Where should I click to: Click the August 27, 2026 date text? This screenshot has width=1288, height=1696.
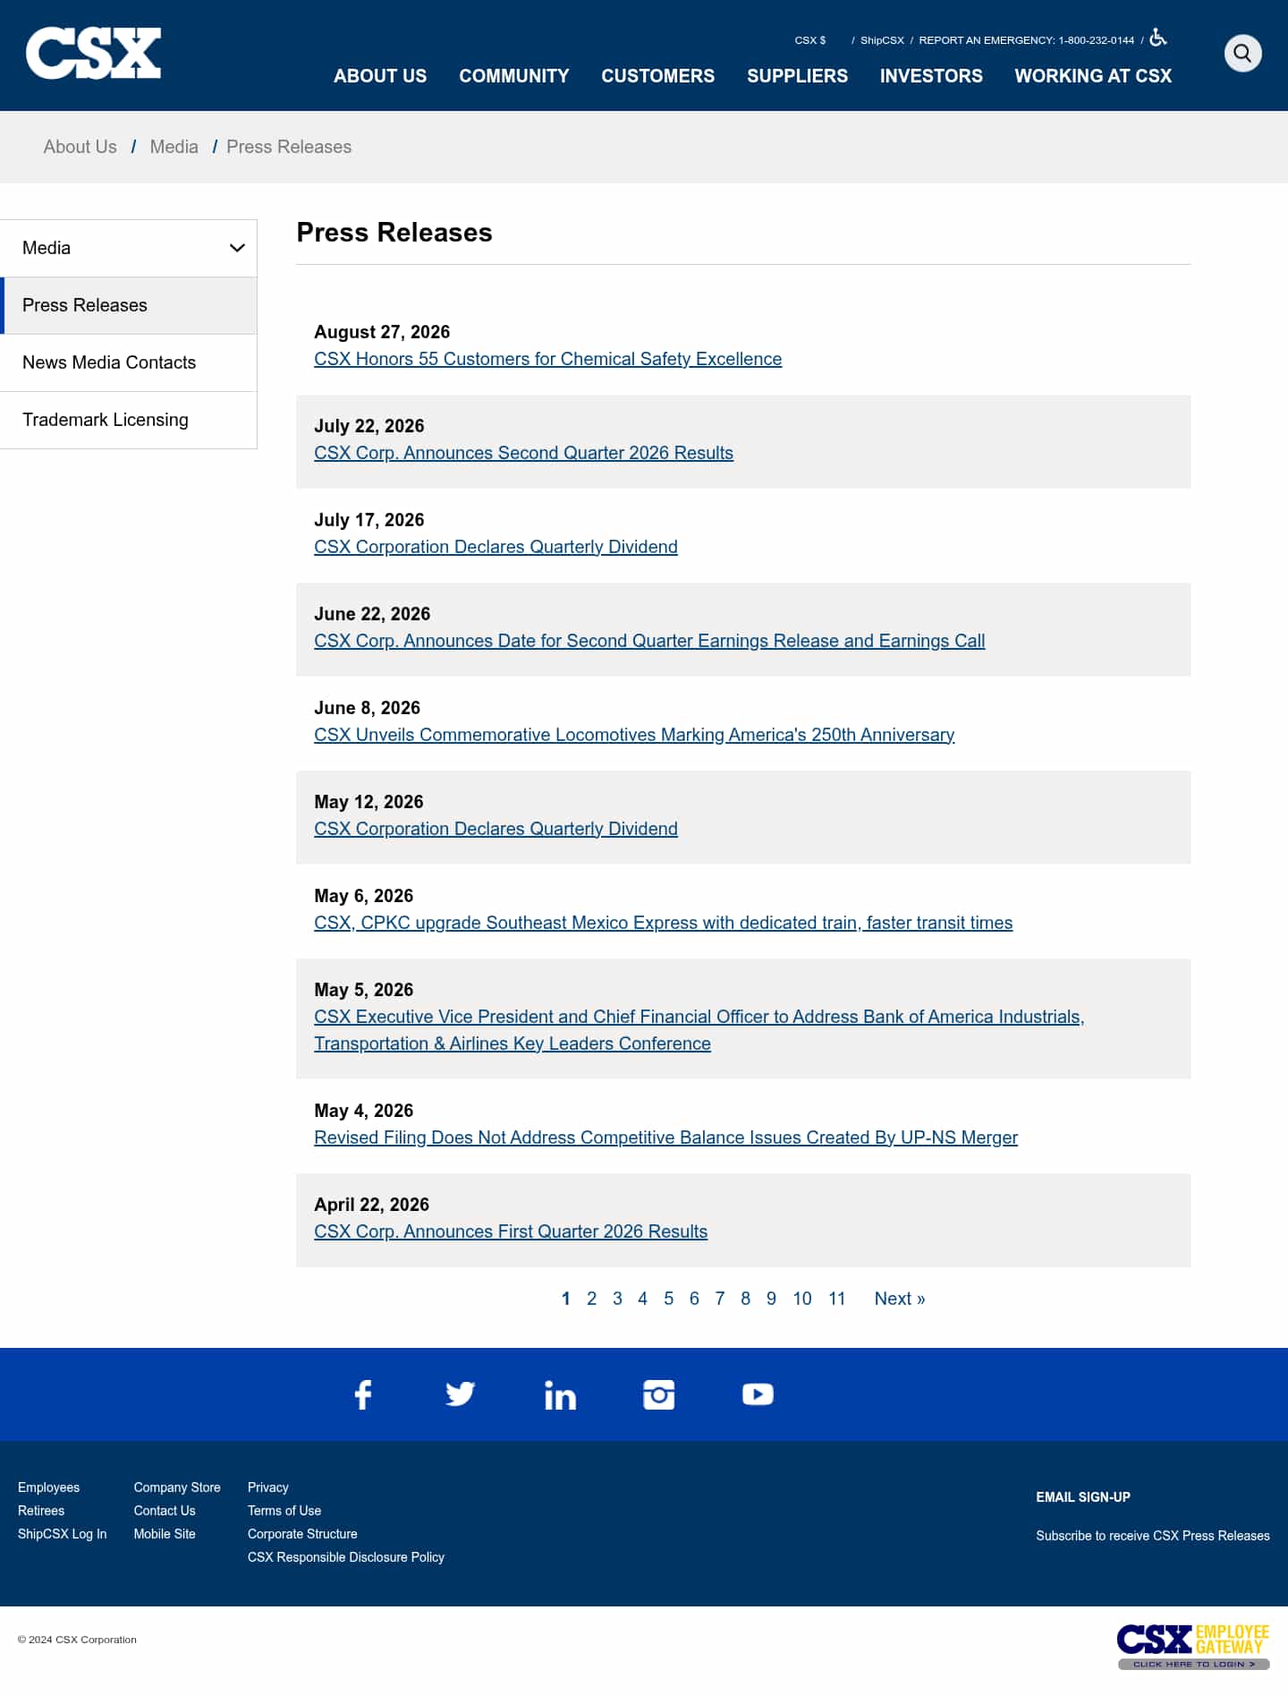pos(382,332)
